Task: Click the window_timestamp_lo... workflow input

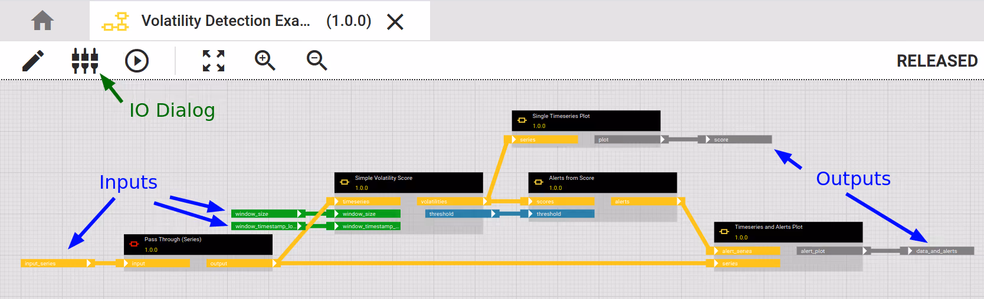Action: point(268,226)
